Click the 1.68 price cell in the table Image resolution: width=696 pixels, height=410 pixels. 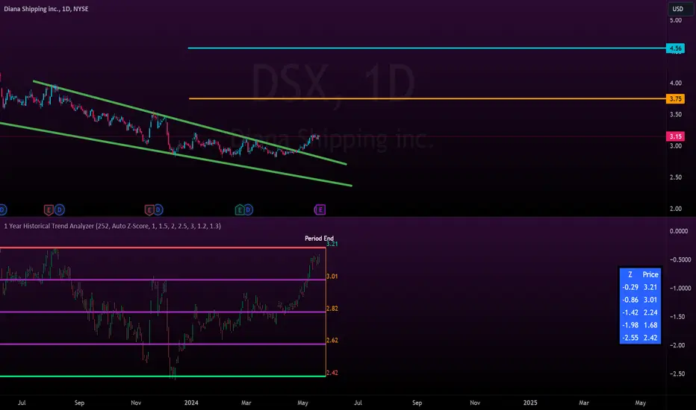[x=650, y=325]
